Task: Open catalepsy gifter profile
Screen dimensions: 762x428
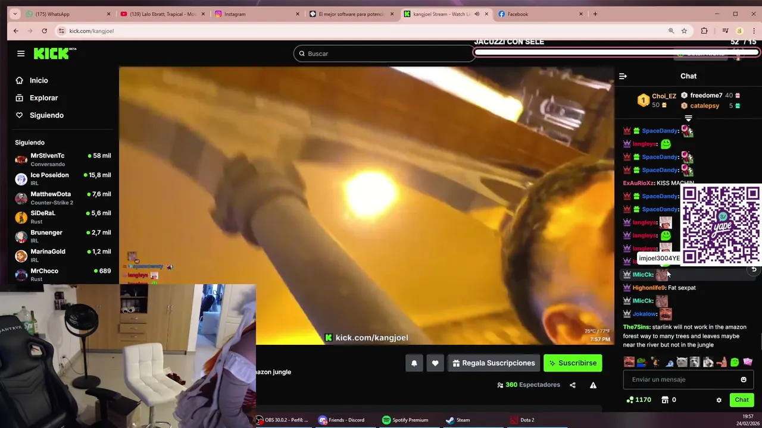Action: point(704,106)
